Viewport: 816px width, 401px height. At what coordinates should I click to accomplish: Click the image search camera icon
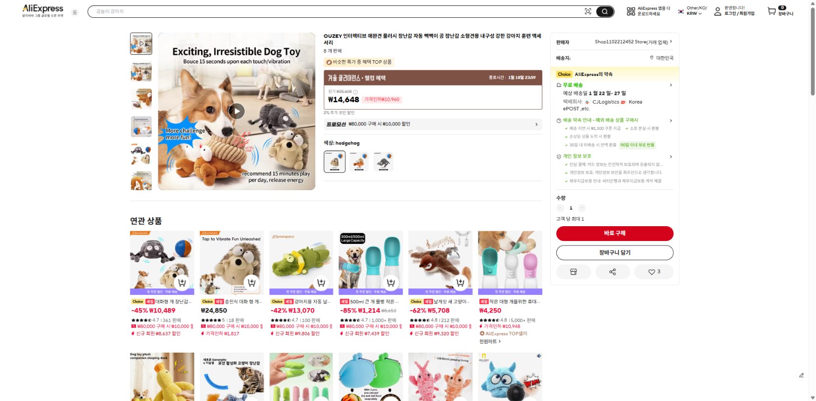[588, 11]
